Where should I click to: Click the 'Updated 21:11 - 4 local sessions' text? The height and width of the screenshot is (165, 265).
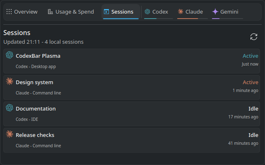[43, 42]
